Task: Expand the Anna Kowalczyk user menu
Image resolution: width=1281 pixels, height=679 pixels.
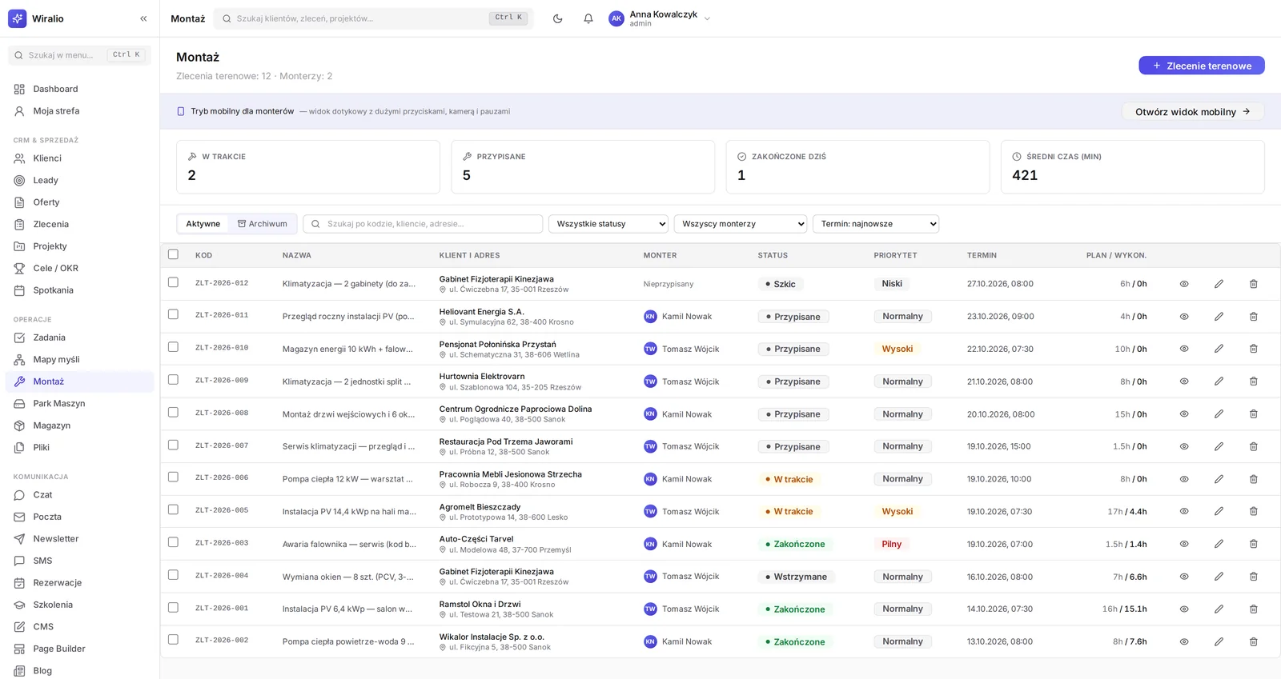Action: (660, 18)
